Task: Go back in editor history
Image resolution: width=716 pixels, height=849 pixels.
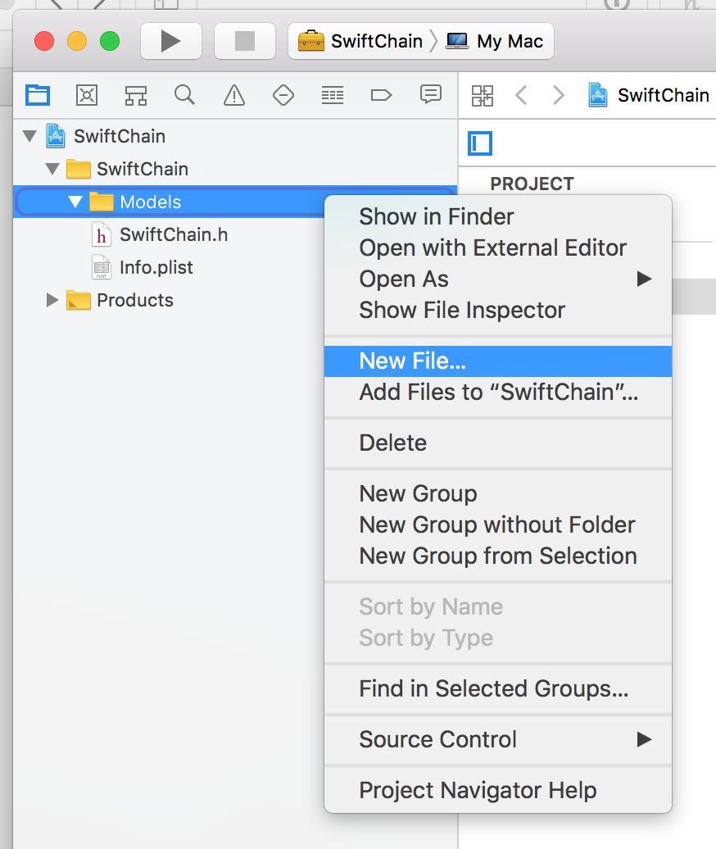Action: point(521,96)
